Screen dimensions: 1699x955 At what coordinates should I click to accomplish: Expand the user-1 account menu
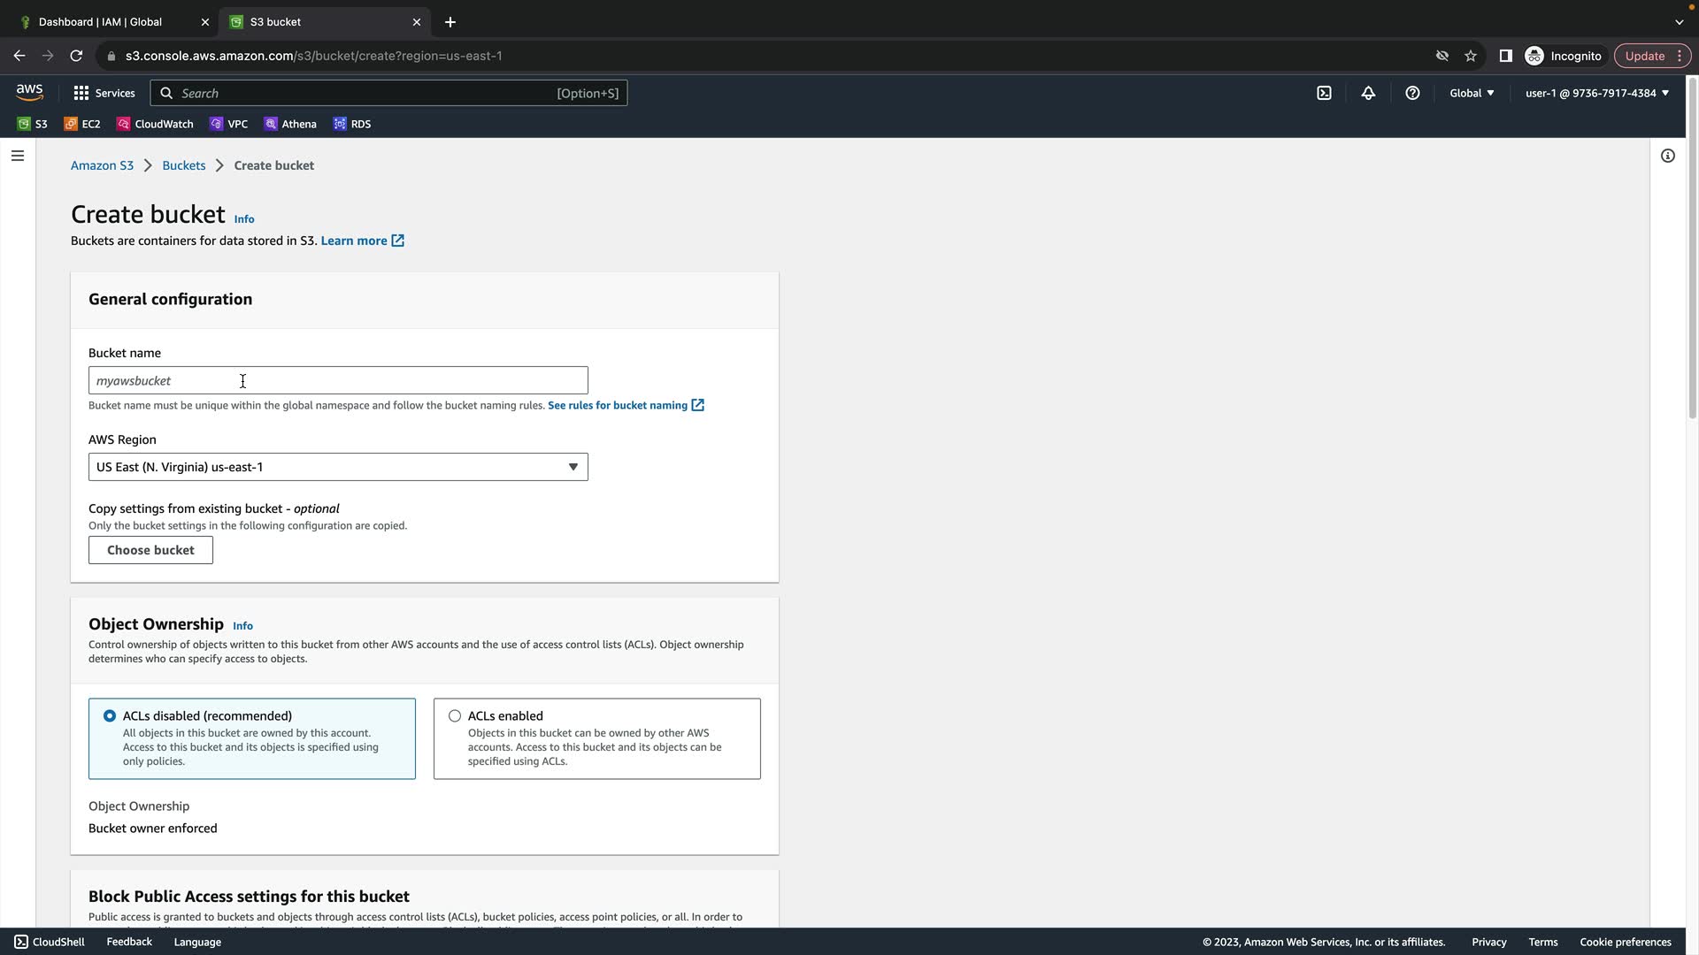click(1596, 93)
